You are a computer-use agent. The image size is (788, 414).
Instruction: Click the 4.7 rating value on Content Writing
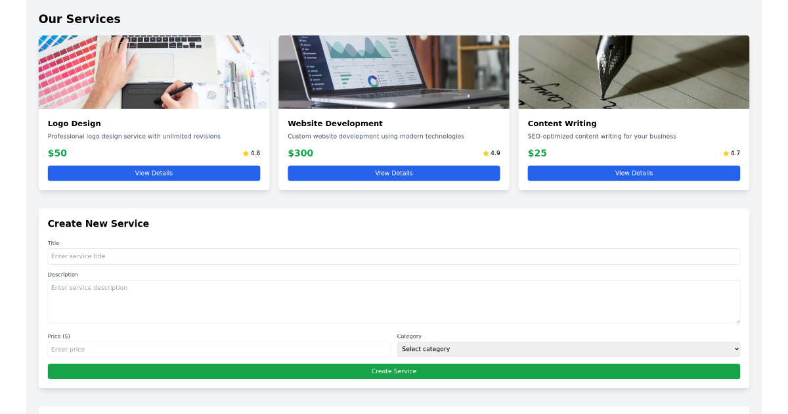(735, 152)
